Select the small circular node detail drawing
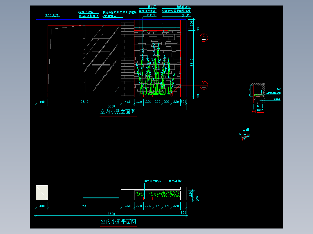Viewport: 313px width, 234px height. [244, 135]
